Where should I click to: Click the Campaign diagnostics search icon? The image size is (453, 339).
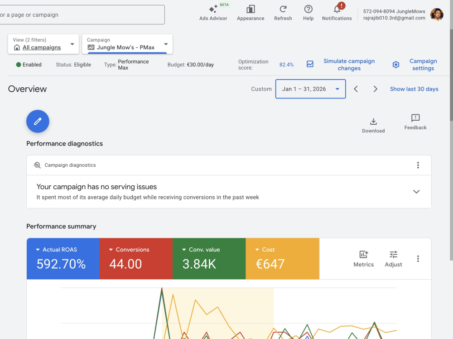point(37,165)
